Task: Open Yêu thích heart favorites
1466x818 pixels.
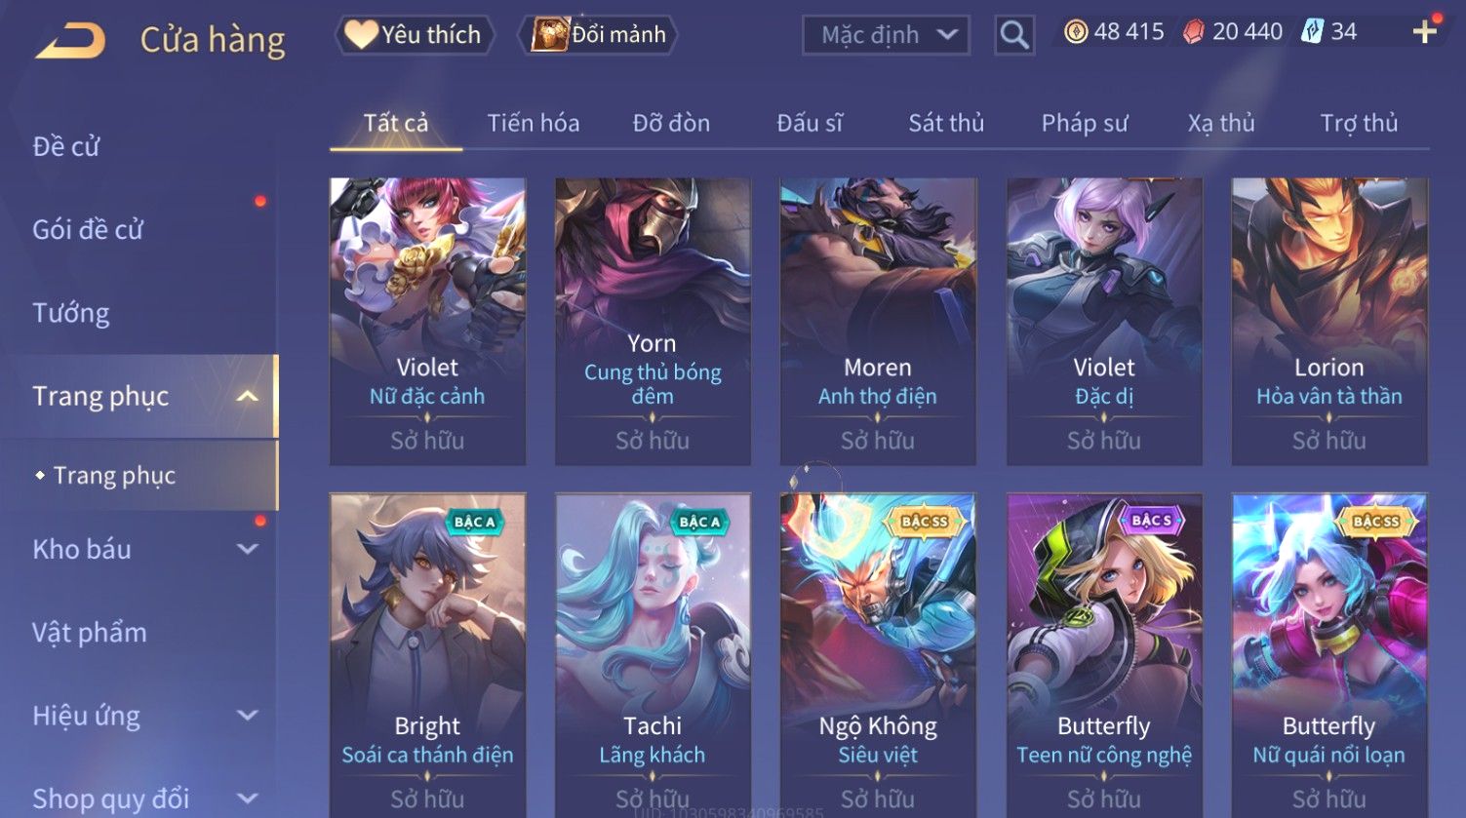Action: [x=415, y=35]
